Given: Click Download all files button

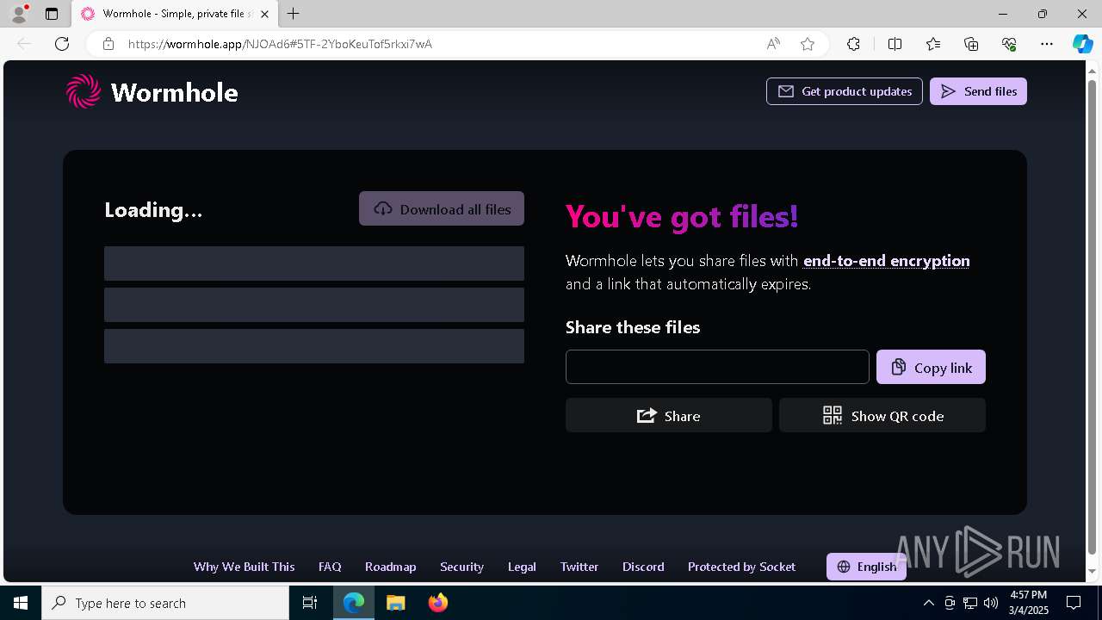Looking at the screenshot, I should tap(442, 209).
